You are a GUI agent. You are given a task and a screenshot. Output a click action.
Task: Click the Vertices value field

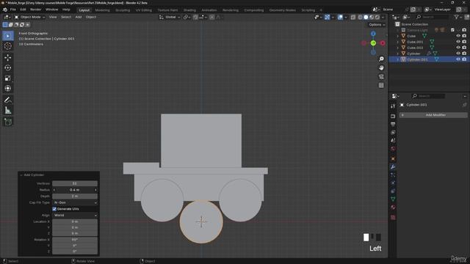[x=75, y=183]
